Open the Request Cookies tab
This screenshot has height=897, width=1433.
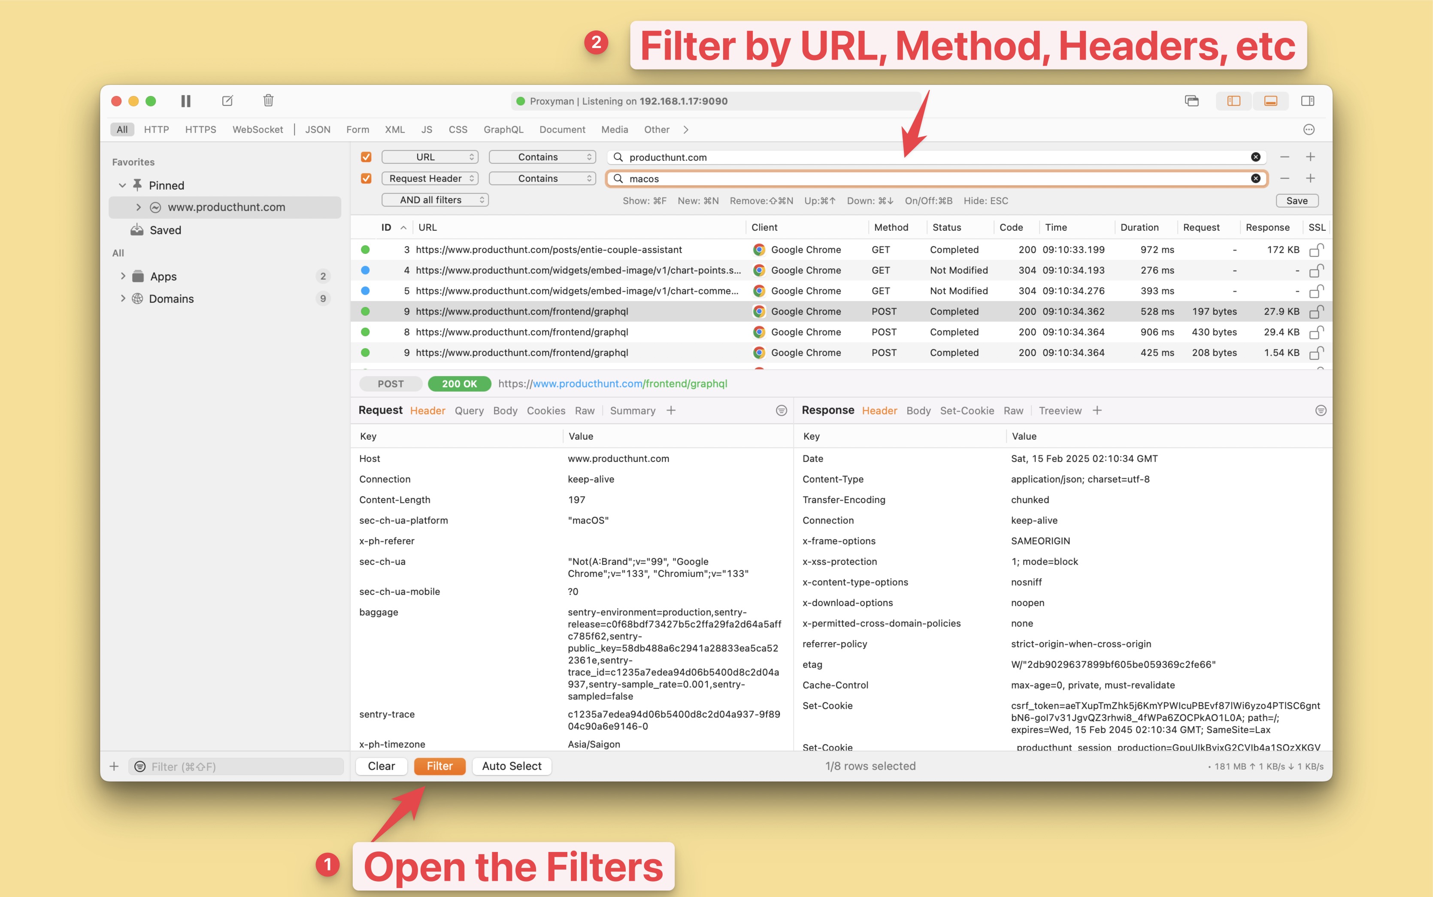pyautogui.click(x=546, y=411)
